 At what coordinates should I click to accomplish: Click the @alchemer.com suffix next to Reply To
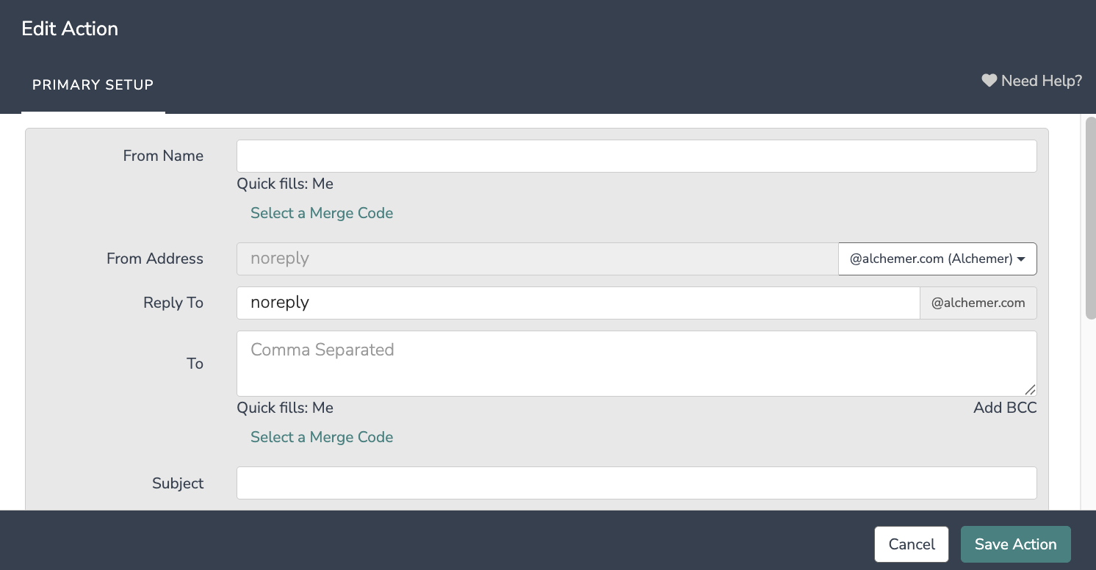(x=978, y=303)
